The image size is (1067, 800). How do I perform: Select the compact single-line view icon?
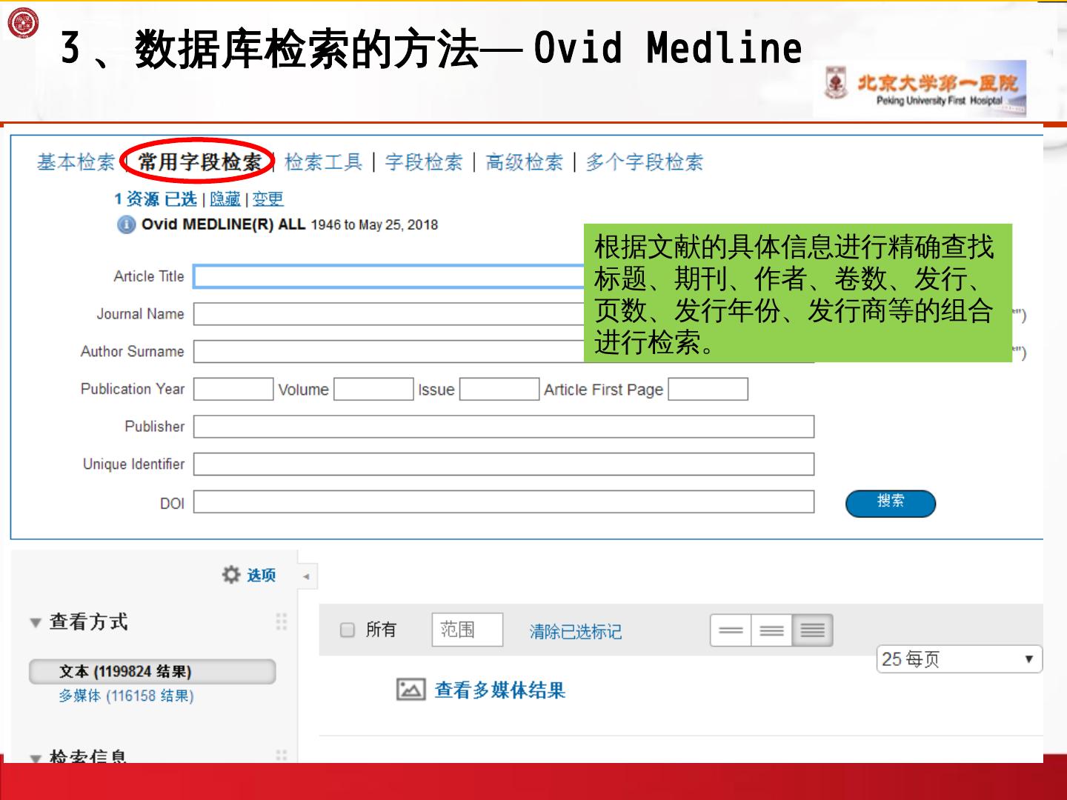(x=731, y=630)
